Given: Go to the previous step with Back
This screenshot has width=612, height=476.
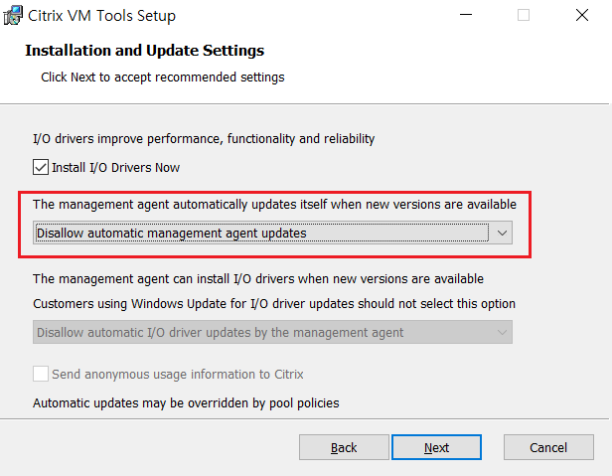Looking at the screenshot, I should 344,447.
